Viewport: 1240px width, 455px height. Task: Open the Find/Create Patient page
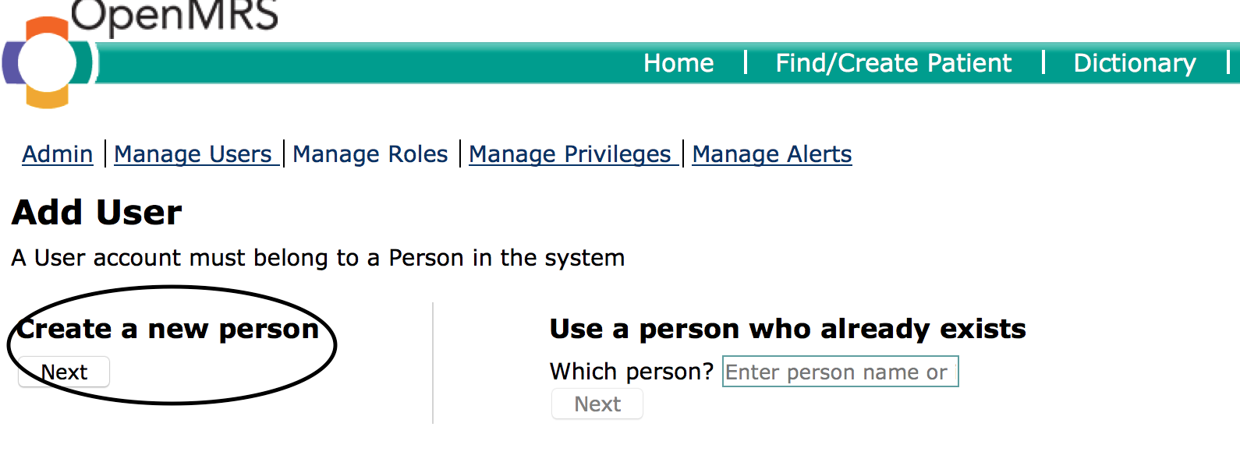(893, 63)
